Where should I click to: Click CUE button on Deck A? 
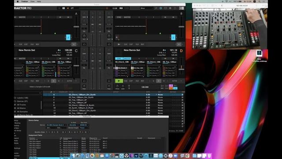pyautogui.click(x=21, y=44)
